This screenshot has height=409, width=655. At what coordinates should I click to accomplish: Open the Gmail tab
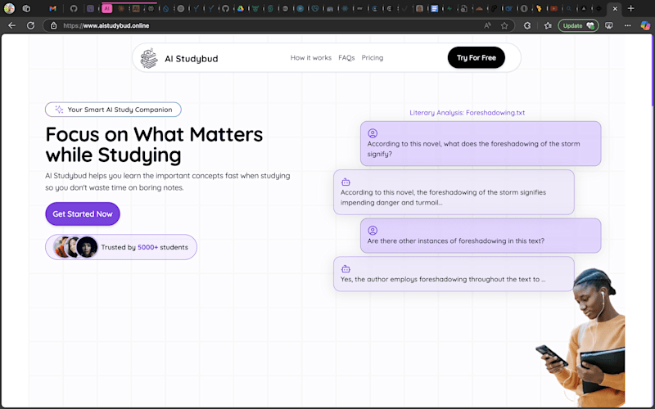pos(52,8)
